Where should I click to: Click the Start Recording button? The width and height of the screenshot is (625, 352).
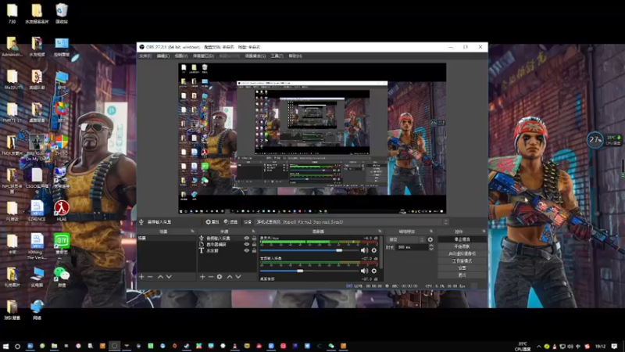tap(462, 246)
